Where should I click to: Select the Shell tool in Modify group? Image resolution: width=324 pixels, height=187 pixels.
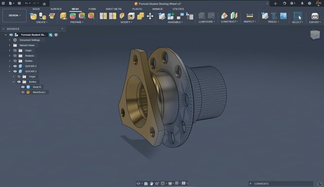click(x=131, y=16)
